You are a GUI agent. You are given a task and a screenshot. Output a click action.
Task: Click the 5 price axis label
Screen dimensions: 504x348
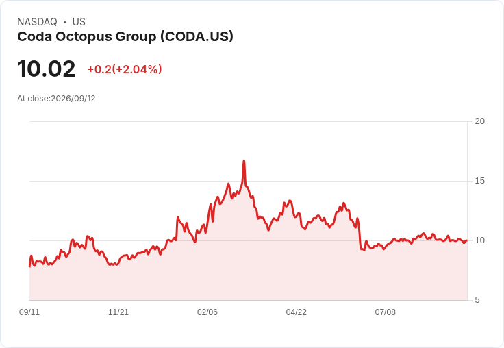click(477, 300)
